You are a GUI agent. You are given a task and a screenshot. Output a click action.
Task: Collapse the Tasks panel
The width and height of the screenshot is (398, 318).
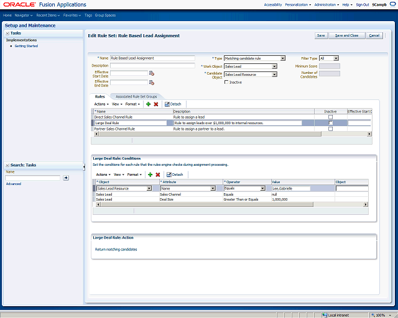[7, 33]
